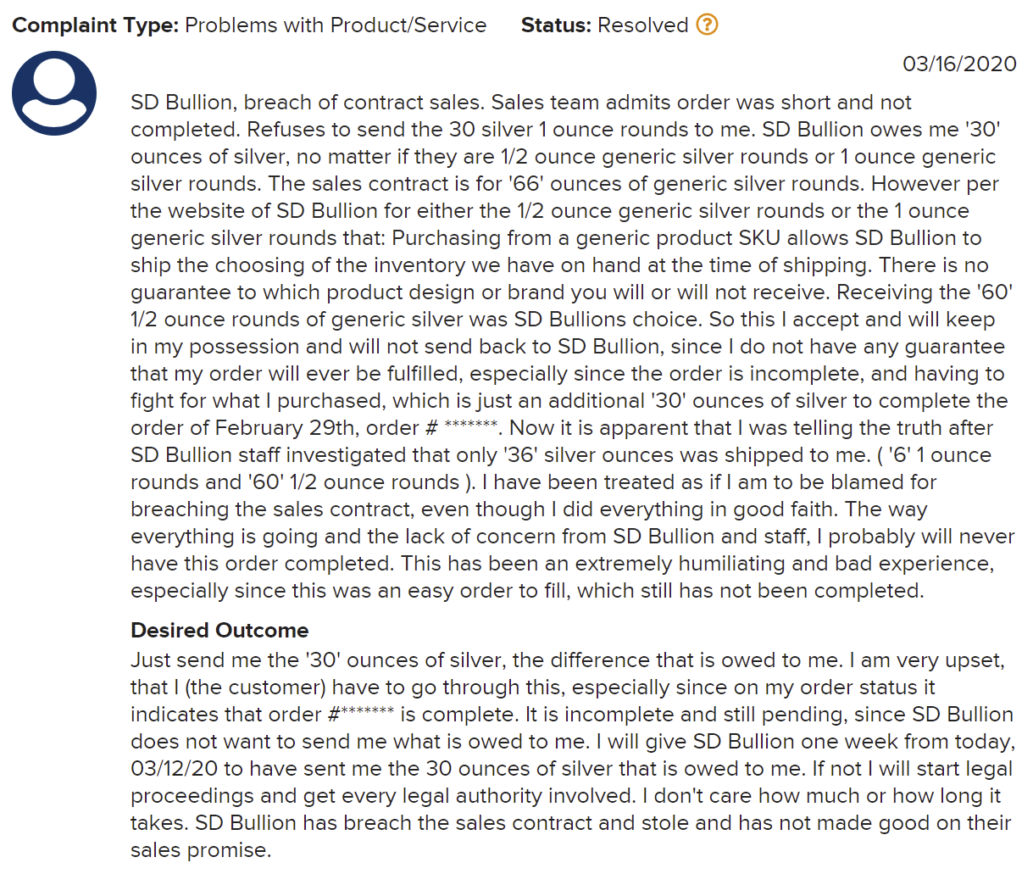1033x885 pixels.
Task: Click the 'Complaint Type:' label
Action: pos(95,25)
